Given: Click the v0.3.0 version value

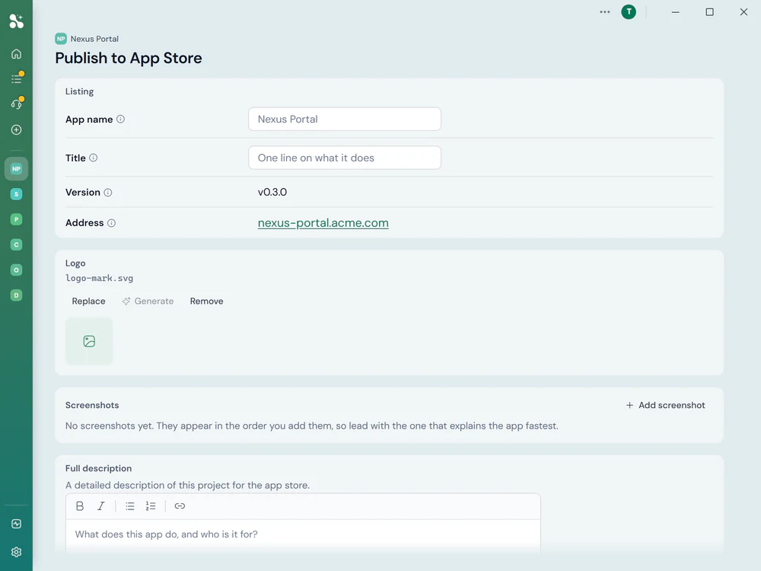Looking at the screenshot, I should (x=272, y=193).
